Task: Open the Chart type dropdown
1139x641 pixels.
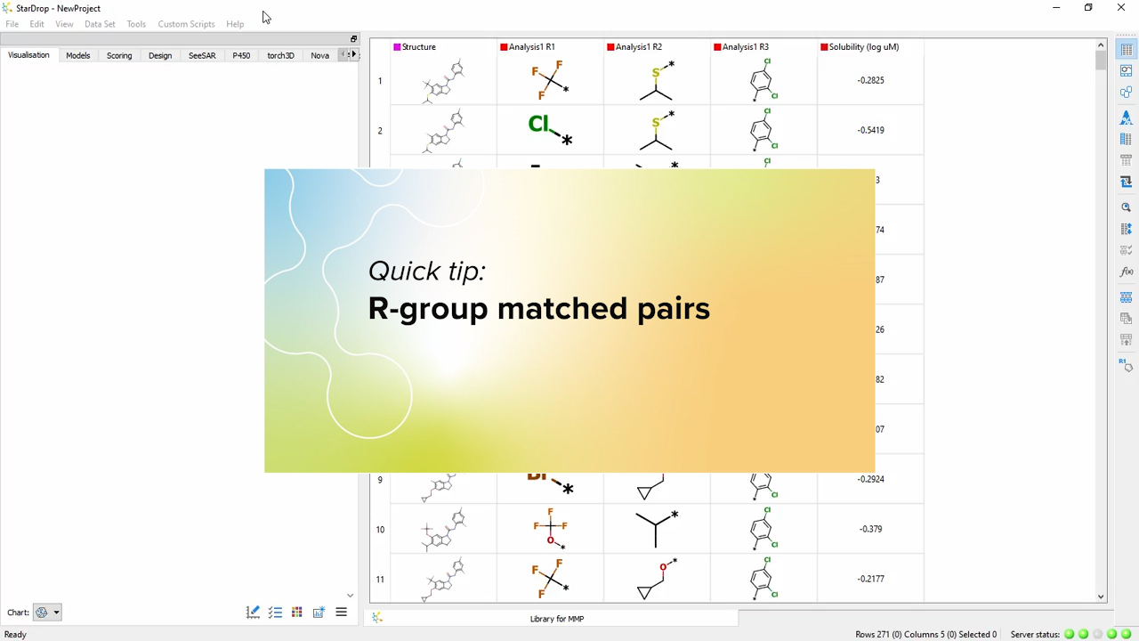Action: click(x=47, y=613)
